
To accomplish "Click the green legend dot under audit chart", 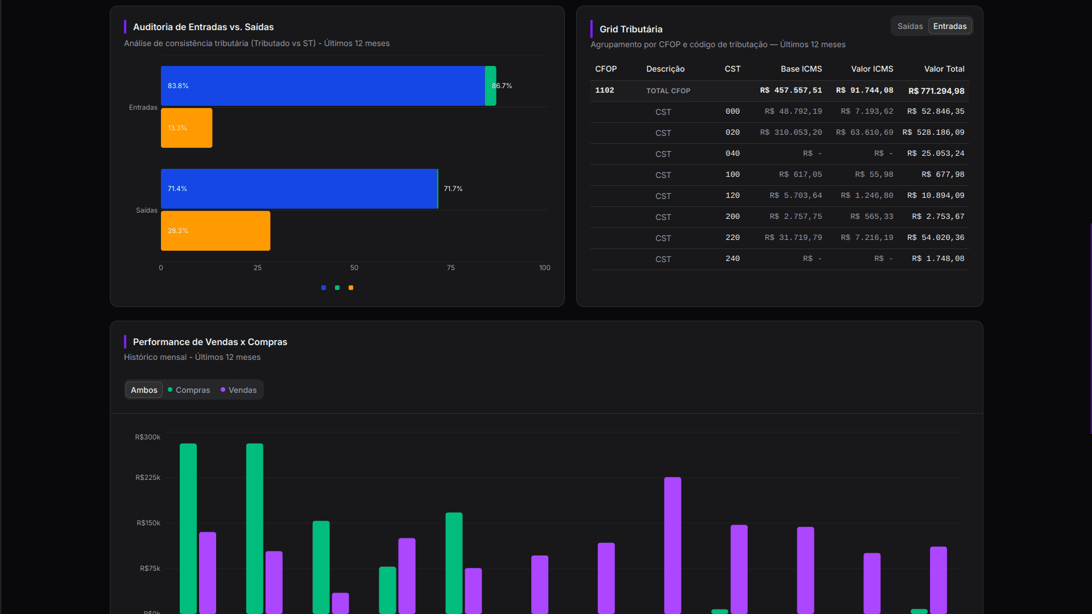I will pyautogui.click(x=337, y=288).
